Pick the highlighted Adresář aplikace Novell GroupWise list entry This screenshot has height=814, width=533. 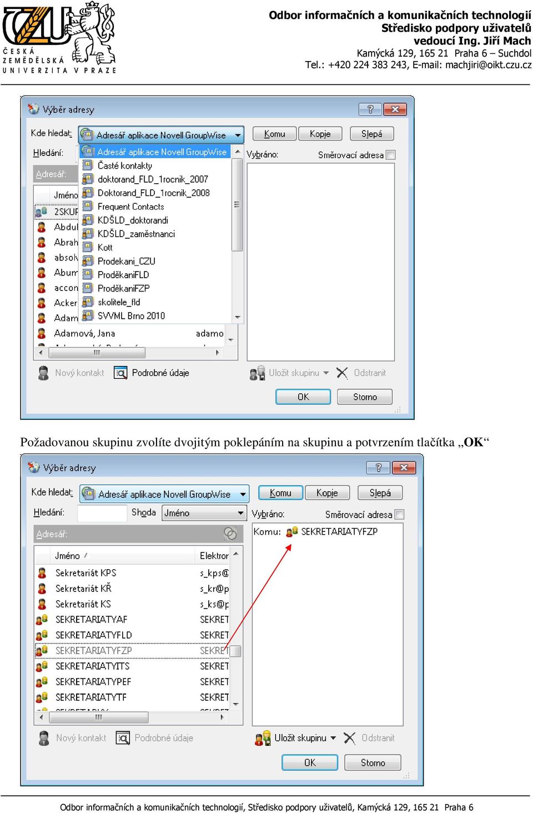coord(156,152)
